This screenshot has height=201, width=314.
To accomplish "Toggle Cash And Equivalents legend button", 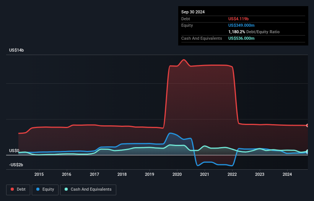I will [88, 190].
